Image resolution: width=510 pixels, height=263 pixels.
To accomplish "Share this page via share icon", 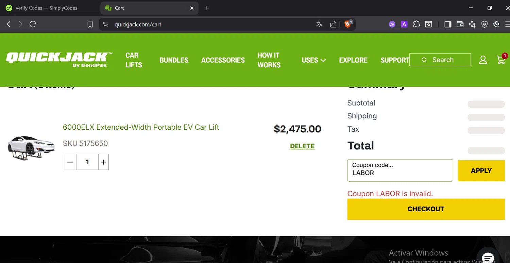I will [333, 24].
